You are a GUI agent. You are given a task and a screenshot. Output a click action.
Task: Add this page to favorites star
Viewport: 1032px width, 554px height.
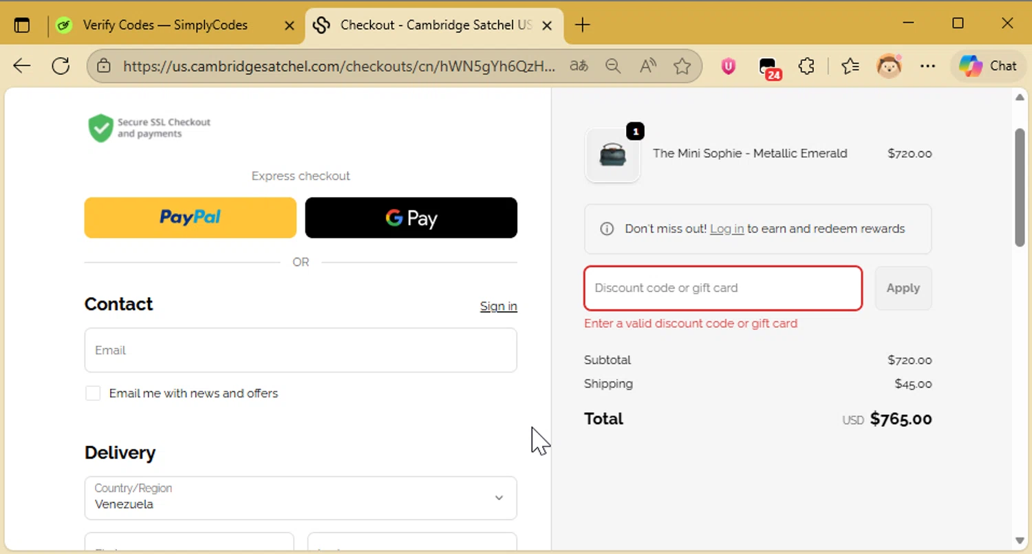pos(682,66)
